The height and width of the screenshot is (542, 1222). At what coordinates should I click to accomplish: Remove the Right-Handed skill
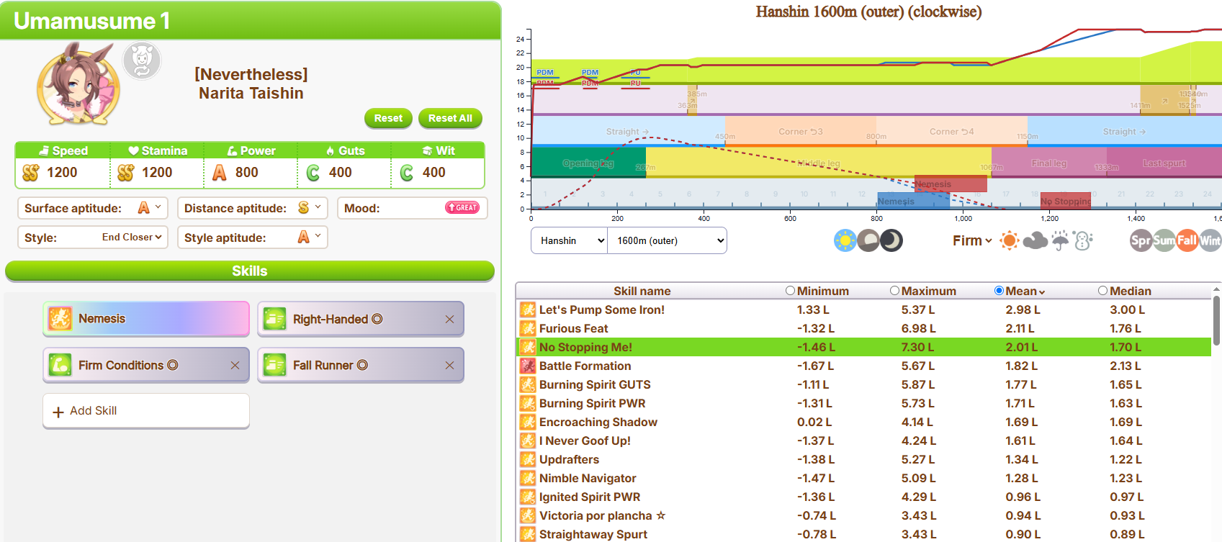(449, 319)
